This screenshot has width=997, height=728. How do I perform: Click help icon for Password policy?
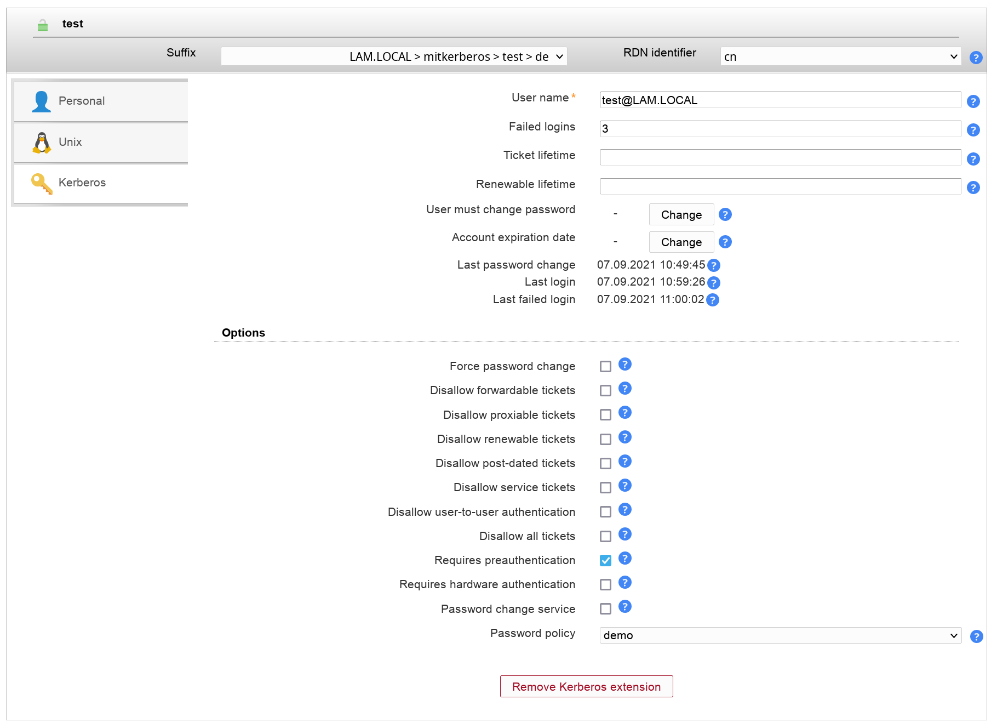976,636
